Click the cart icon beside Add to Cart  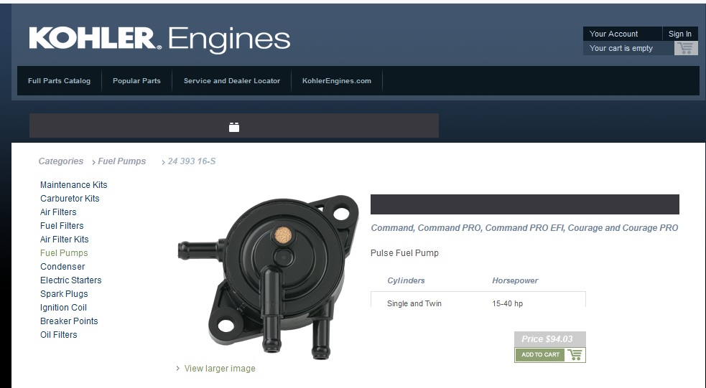tap(575, 355)
